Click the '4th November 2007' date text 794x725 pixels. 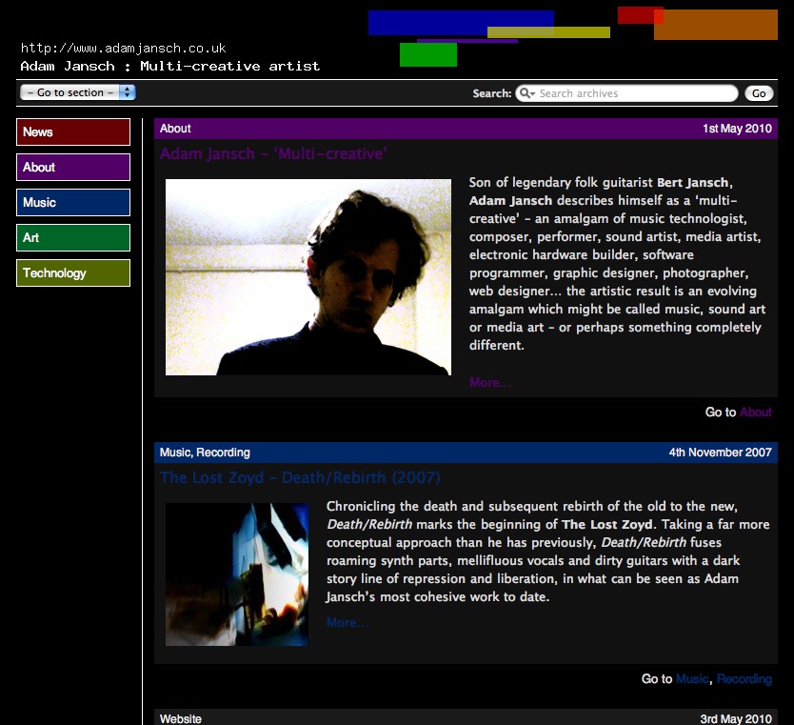pos(720,453)
